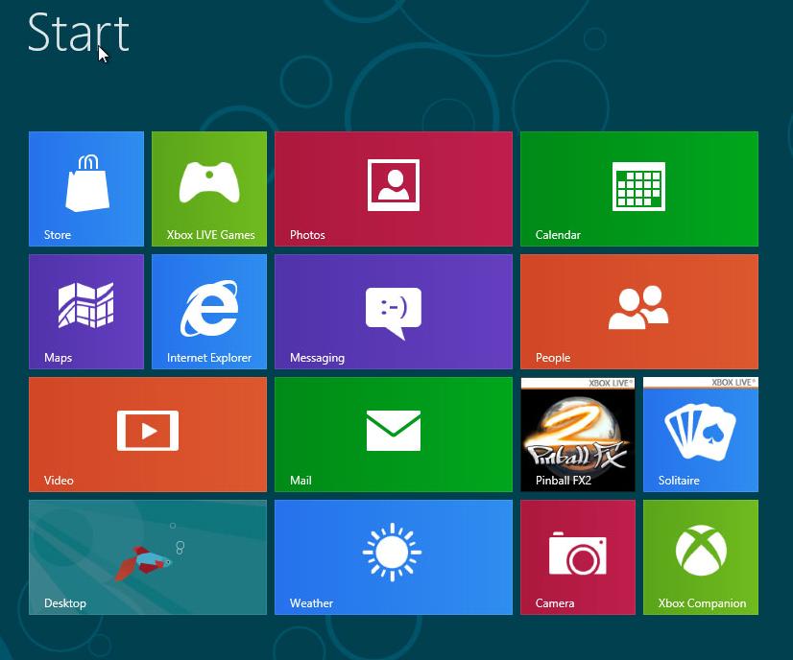Launch the Maps tile
793x660 pixels.
86,311
